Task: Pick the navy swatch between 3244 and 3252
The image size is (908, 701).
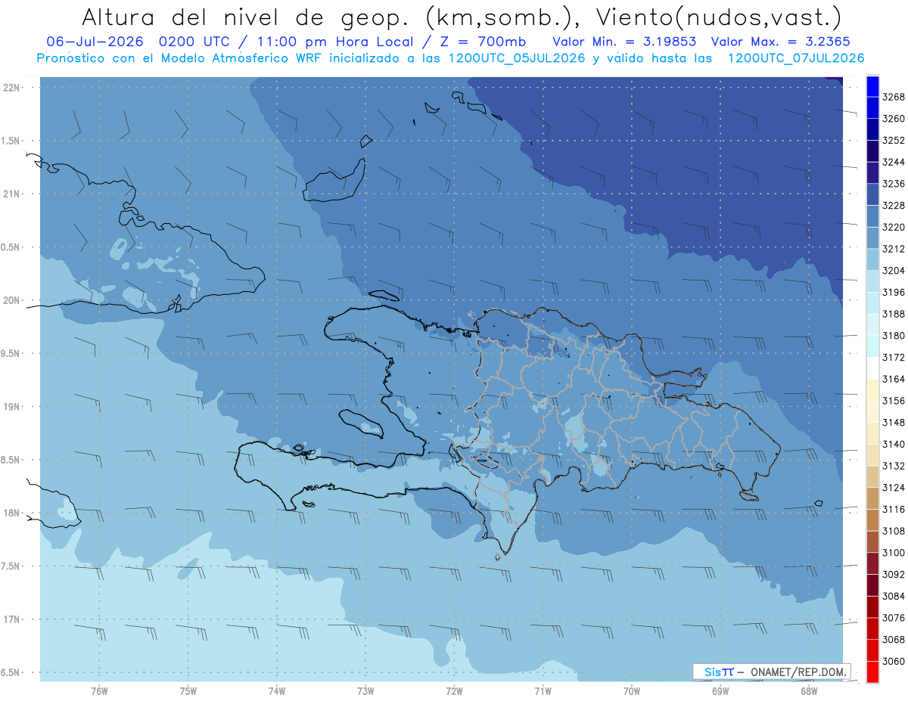Action: 872,151
